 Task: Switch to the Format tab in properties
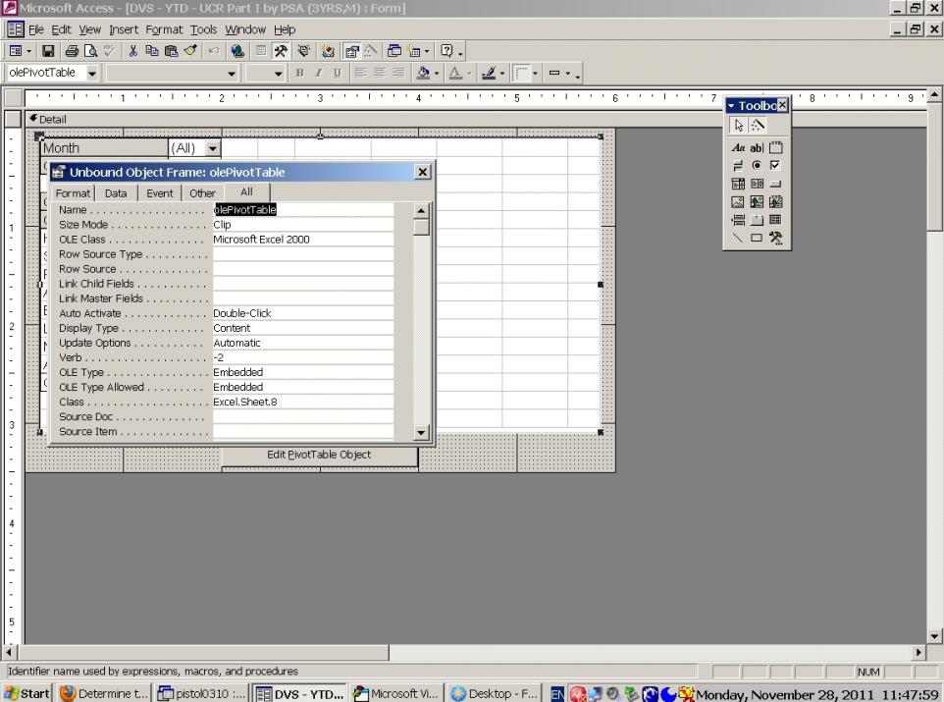(73, 193)
